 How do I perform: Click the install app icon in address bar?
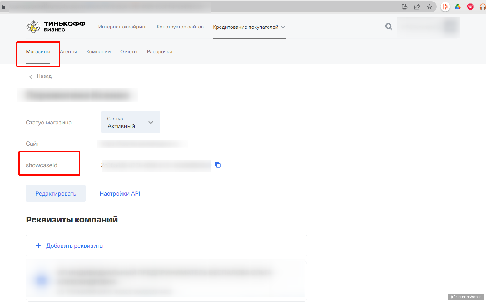tap(404, 7)
